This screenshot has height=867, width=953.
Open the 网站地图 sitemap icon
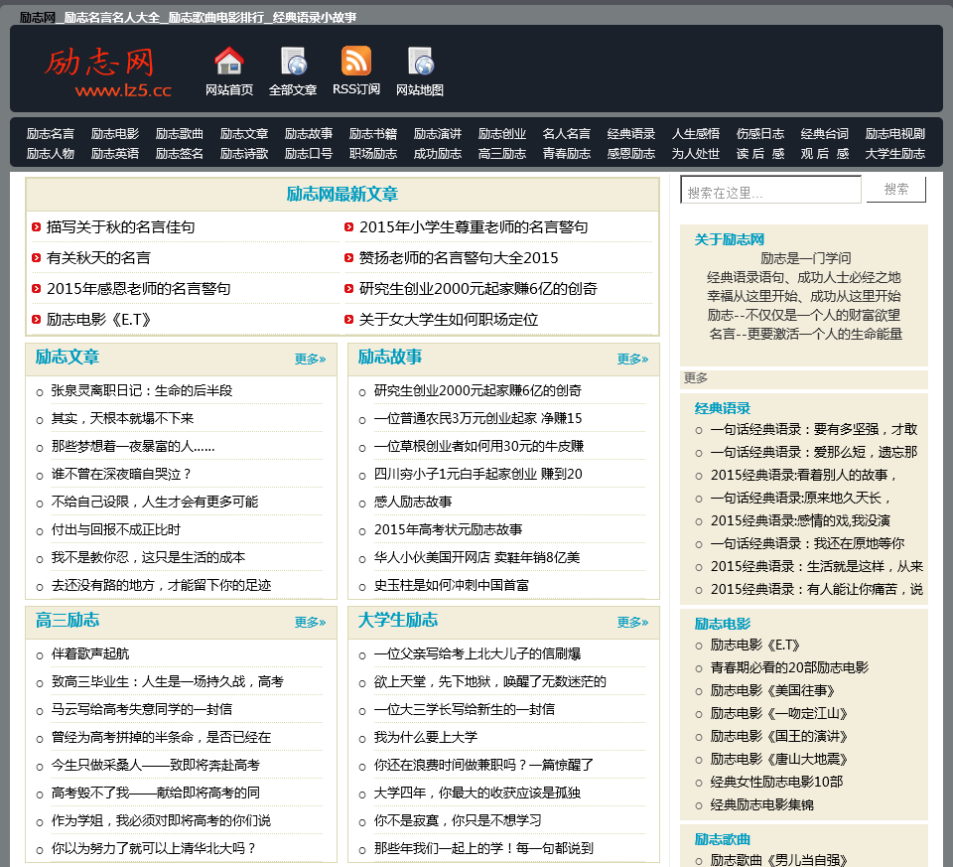coord(420,62)
